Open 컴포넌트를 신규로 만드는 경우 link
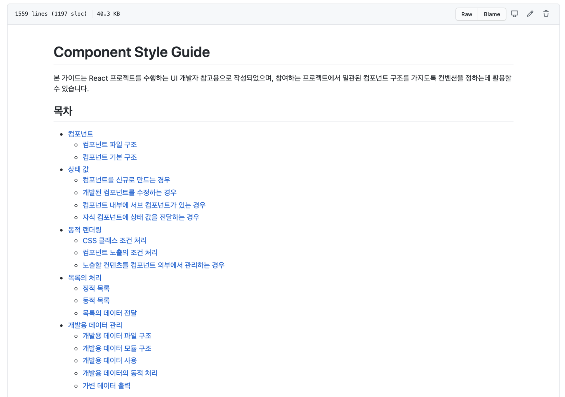Image resolution: width=565 pixels, height=397 pixels. (x=126, y=180)
